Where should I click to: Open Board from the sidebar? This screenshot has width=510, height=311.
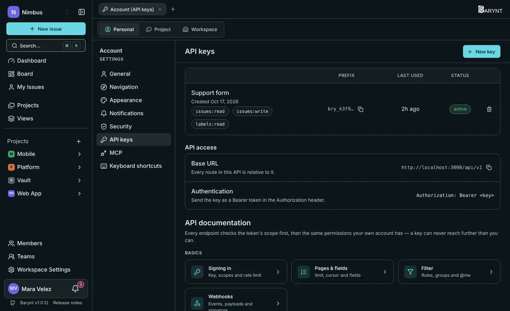(x=46, y=74)
